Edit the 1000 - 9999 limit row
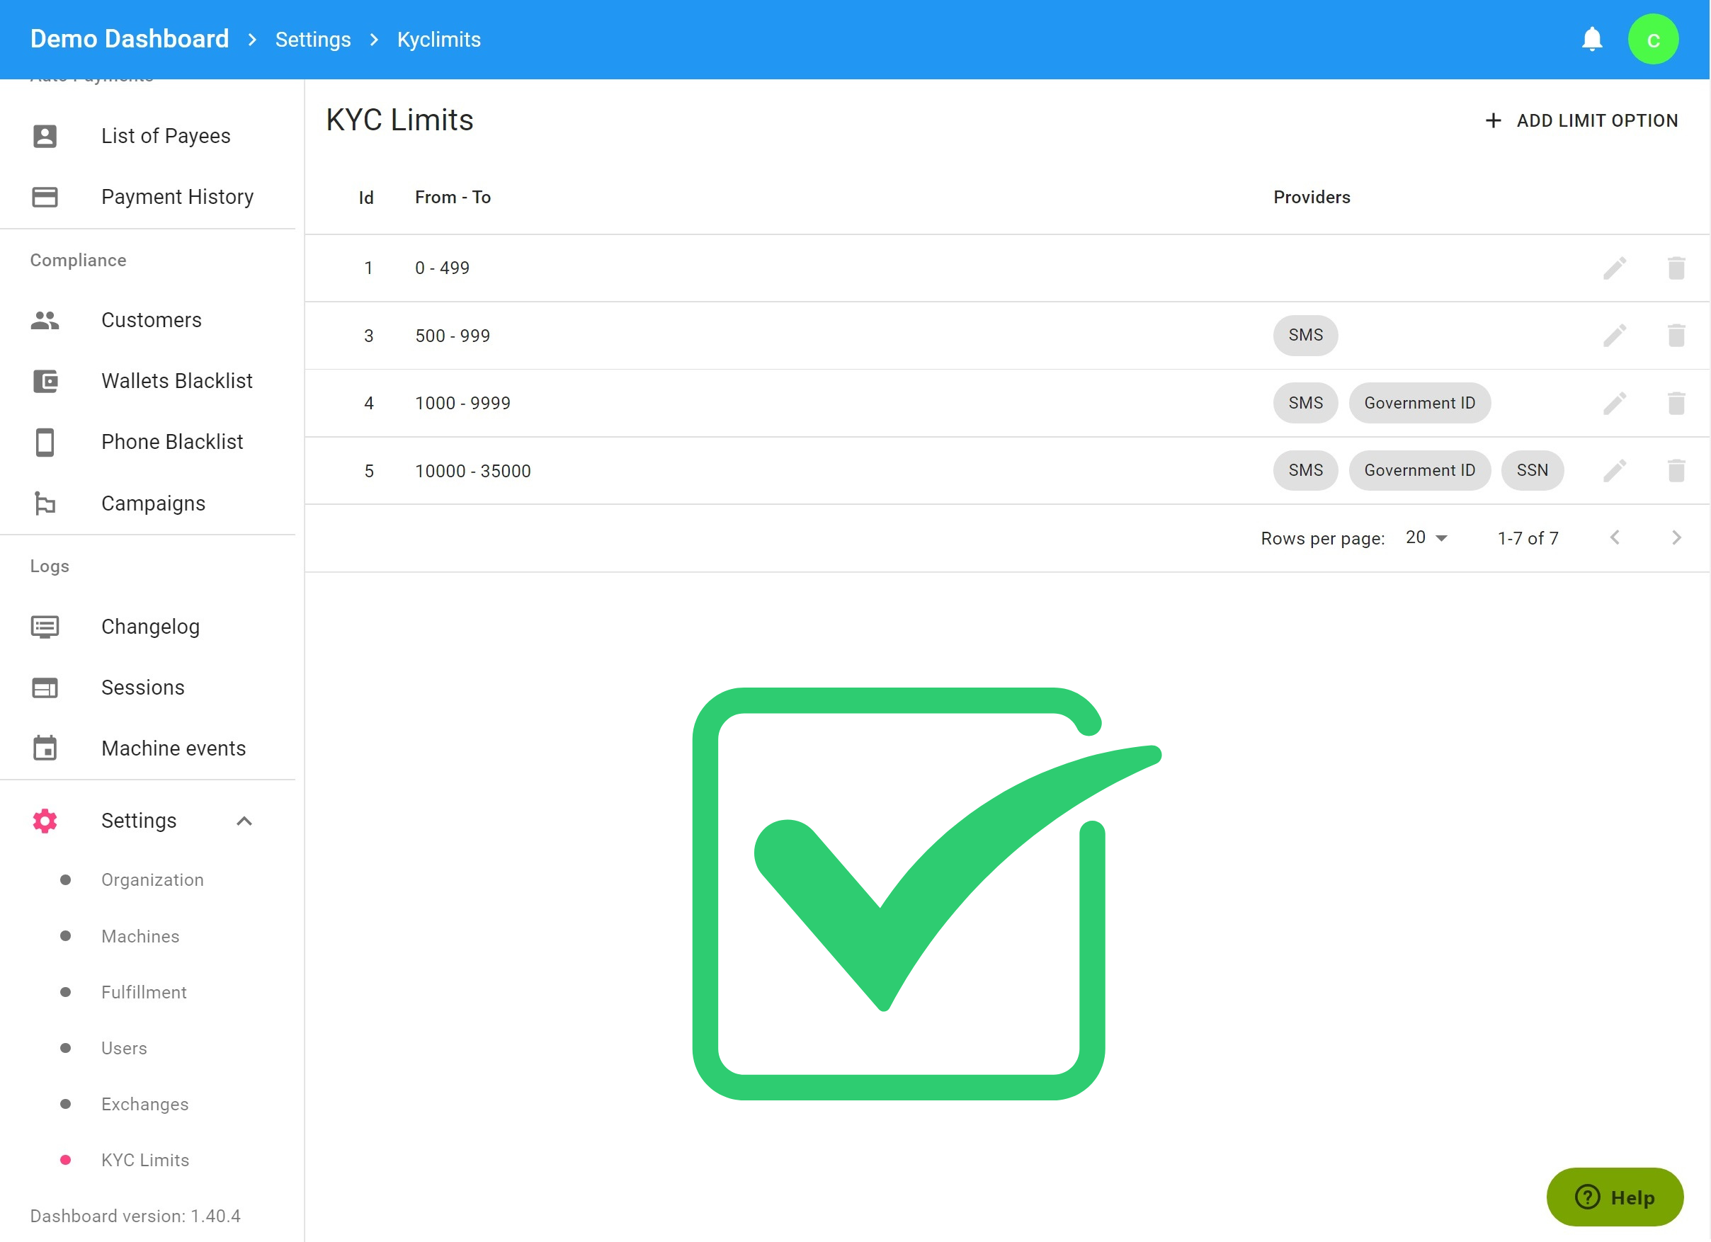Screen dimensions: 1711x1242 point(1614,404)
